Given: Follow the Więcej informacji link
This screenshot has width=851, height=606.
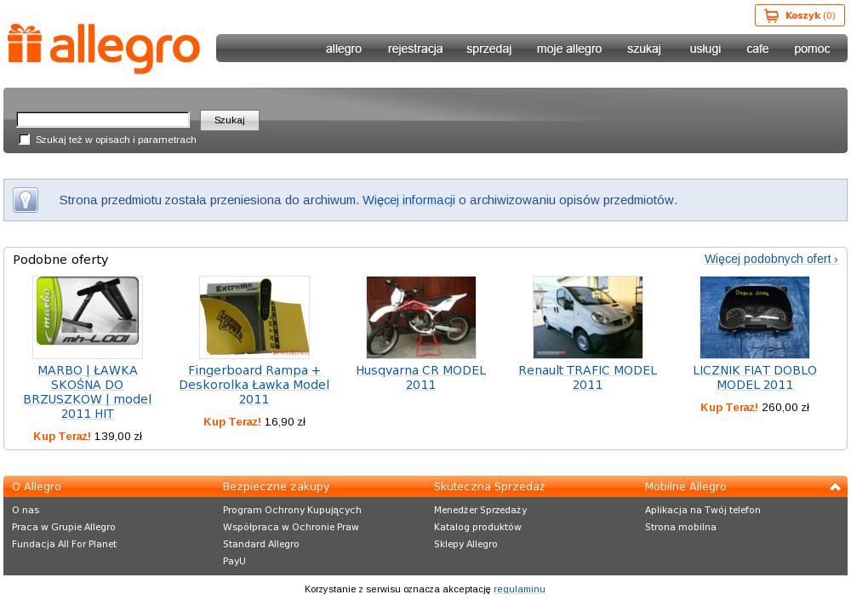Looking at the screenshot, I should point(408,200).
